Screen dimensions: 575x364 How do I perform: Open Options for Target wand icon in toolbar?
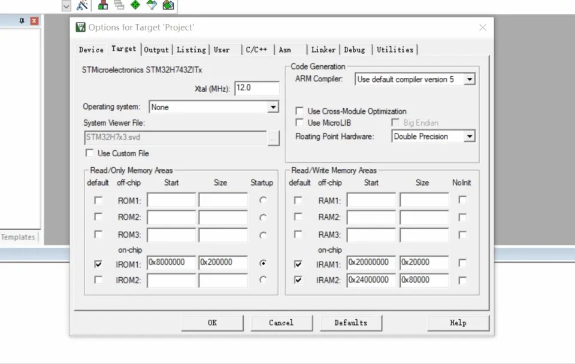(x=82, y=5)
